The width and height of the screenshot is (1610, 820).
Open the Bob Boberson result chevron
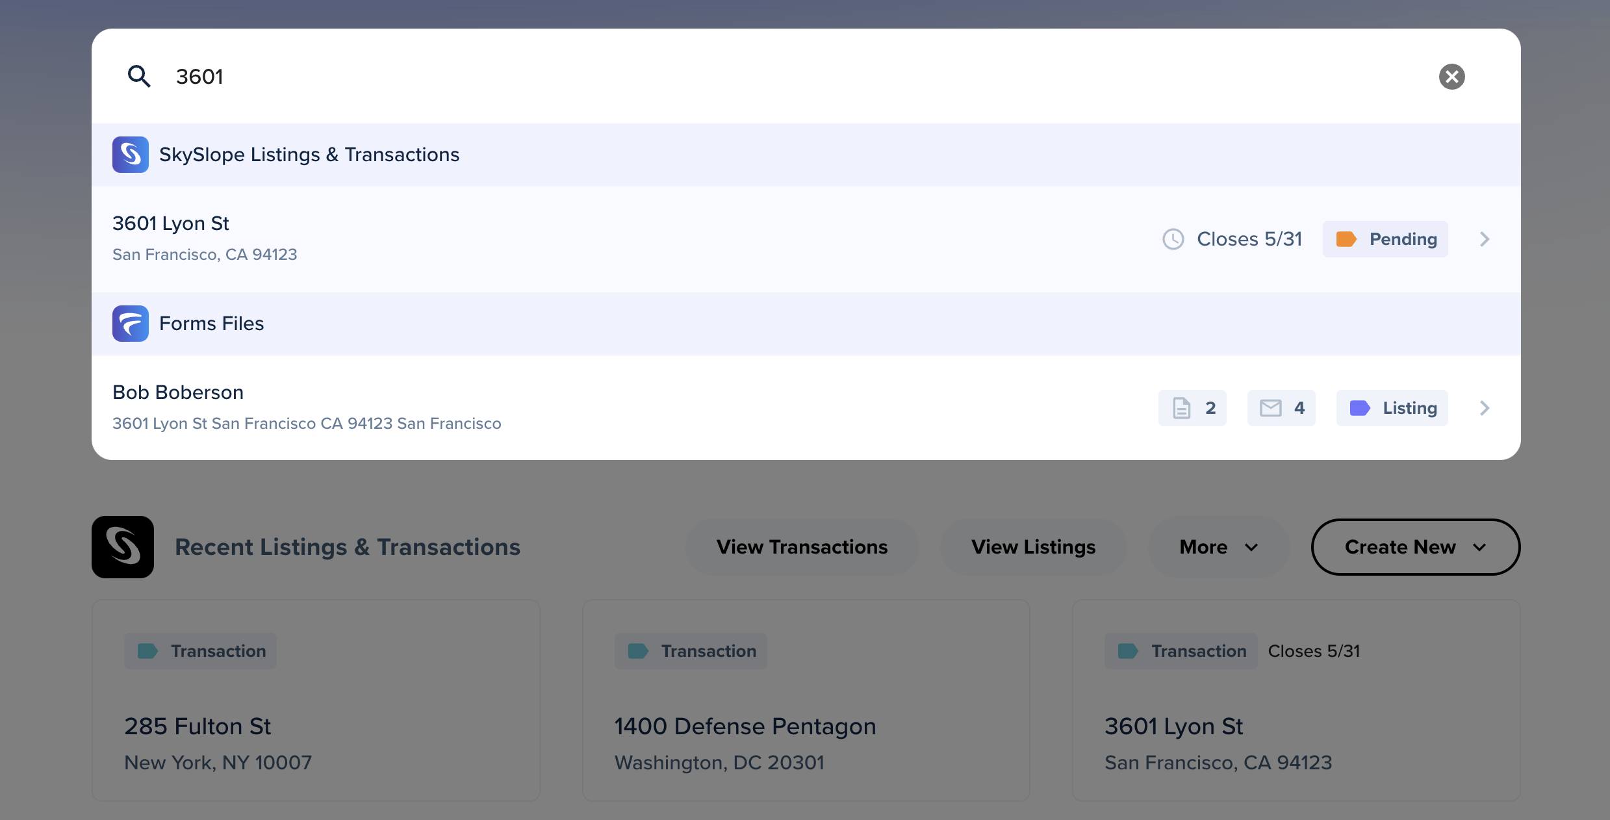point(1485,408)
